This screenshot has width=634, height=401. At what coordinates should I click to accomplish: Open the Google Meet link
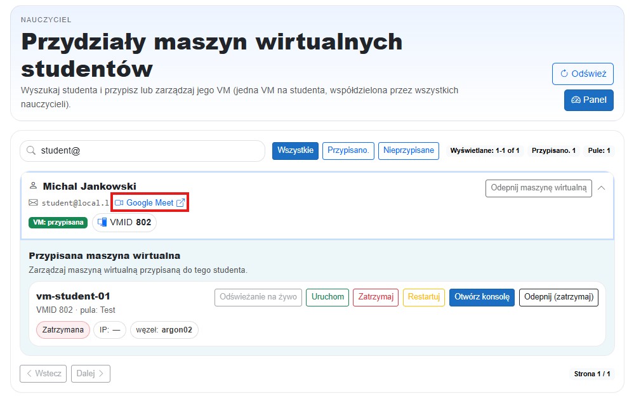(x=150, y=202)
